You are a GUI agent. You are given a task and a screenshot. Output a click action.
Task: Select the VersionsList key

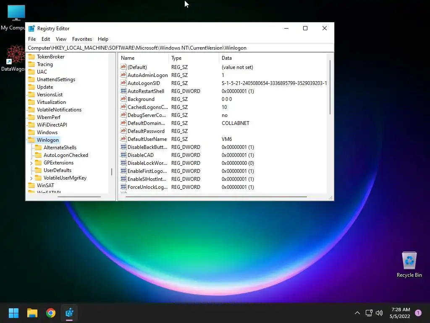[x=50, y=95]
